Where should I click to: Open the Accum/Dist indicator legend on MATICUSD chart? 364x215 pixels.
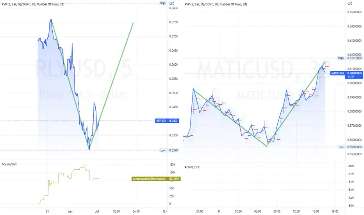click(x=192, y=167)
